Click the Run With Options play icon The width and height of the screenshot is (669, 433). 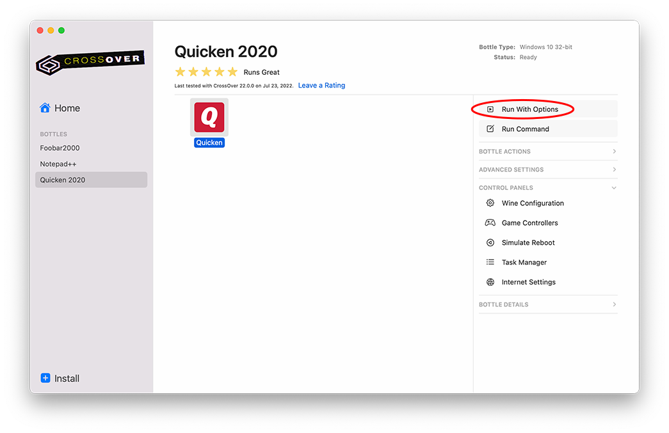(x=490, y=109)
